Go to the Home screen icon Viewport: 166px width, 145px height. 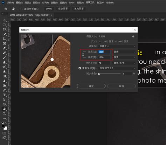[x=6, y=9]
